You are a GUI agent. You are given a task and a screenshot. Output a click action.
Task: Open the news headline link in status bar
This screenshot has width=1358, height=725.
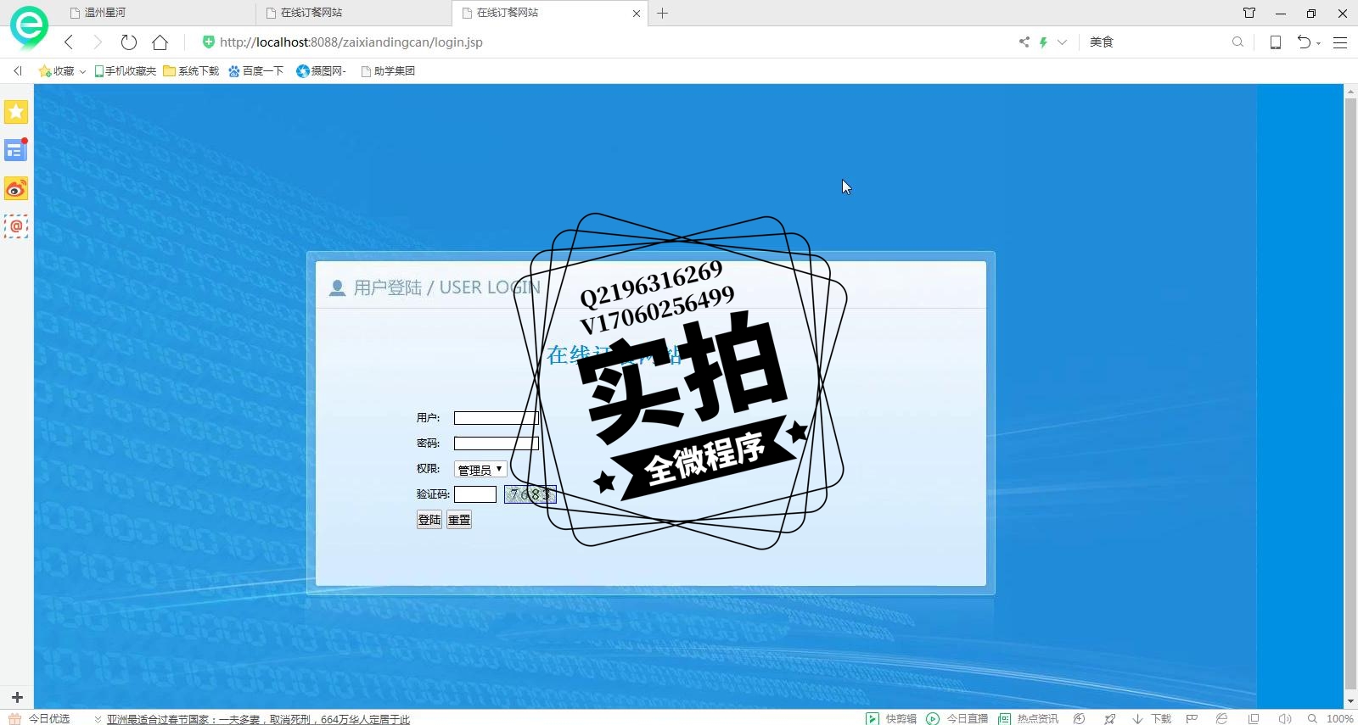(x=258, y=719)
